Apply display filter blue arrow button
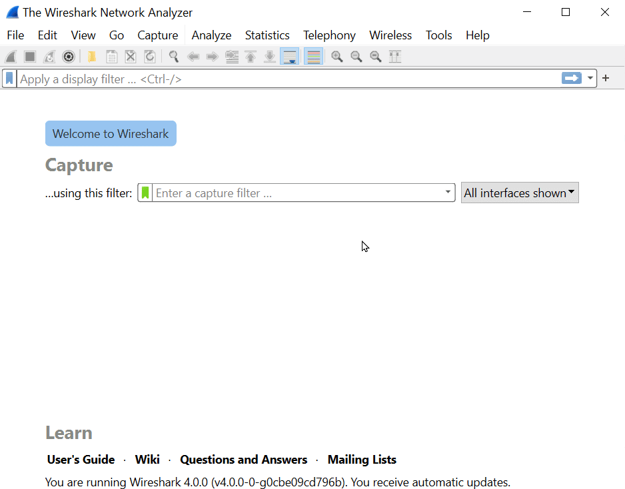Viewport: 625px width, 489px height. pos(572,78)
